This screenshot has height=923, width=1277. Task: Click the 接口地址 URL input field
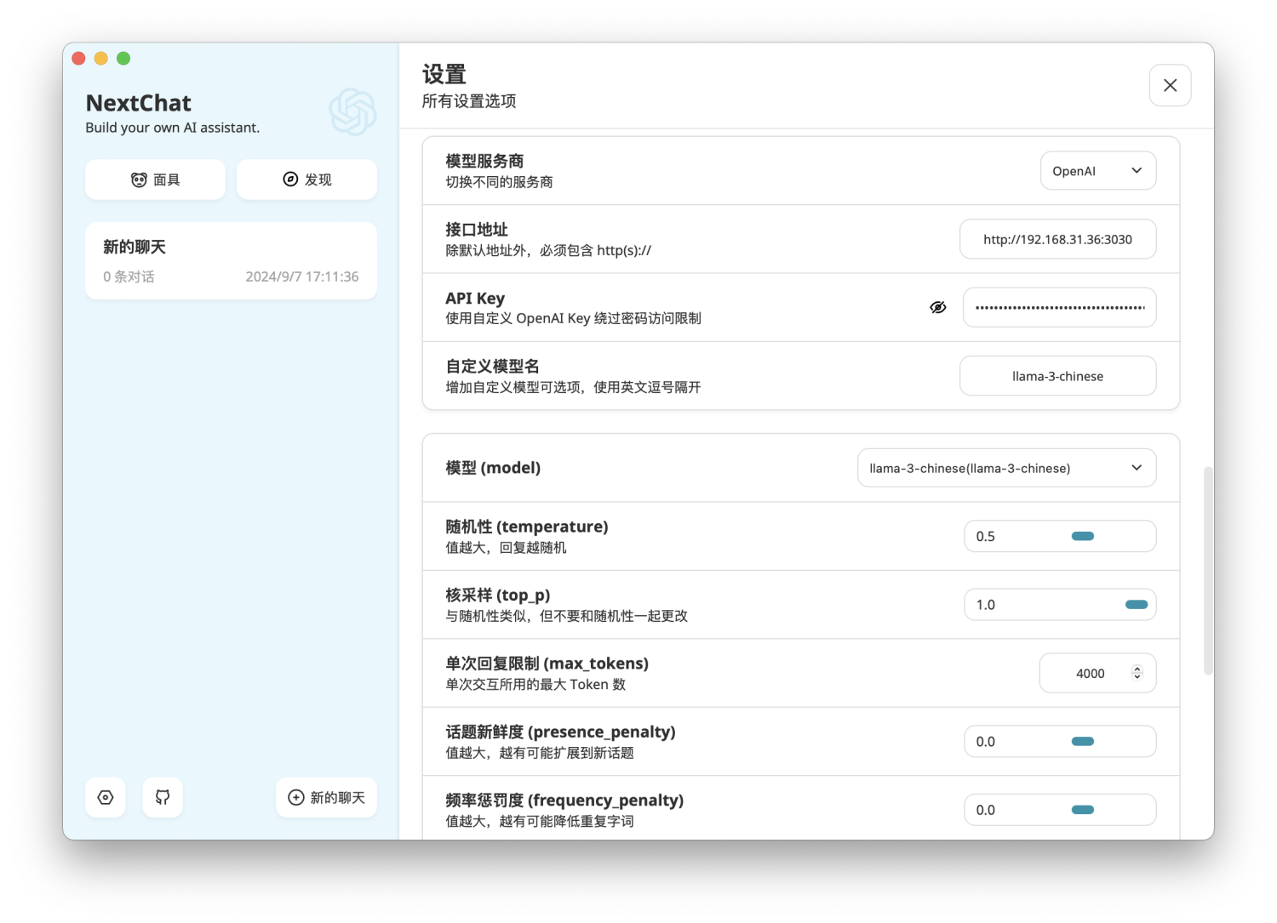click(x=1057, y=239)
